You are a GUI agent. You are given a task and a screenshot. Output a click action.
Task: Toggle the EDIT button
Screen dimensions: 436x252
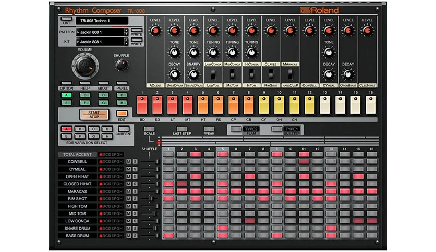point(122,113)
